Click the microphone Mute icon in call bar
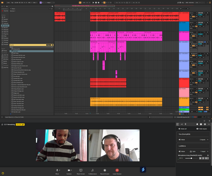This screenshot has width=212, height=176. 57,170
